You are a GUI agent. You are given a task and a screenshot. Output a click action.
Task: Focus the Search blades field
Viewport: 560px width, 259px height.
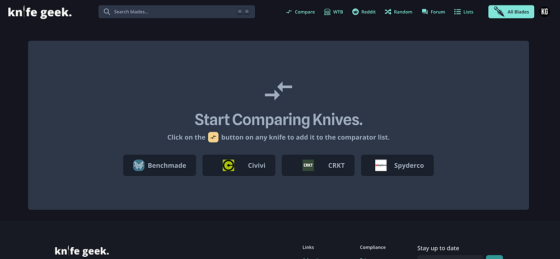(x=177, y=12)
